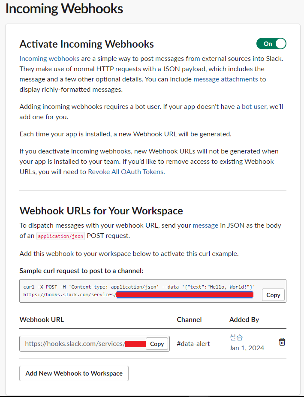Click the application/json code snippet
This screenshot has height=397, width=304.
[x=60, y=236]
